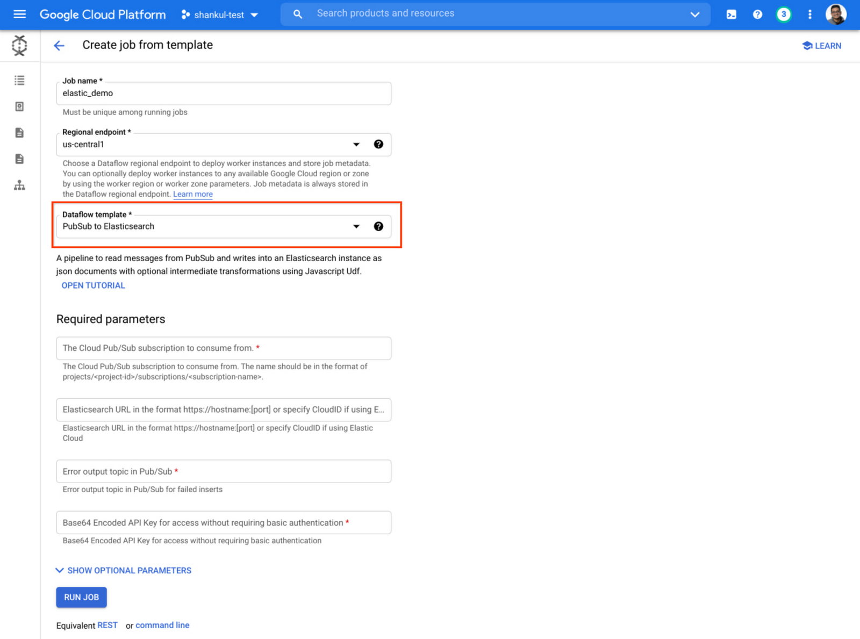Click the text Must be unique among running jobs

coord(125,112)
